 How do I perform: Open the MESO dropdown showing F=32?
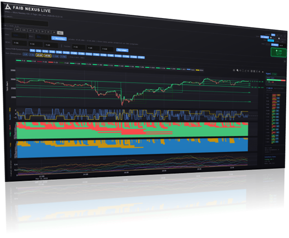(35, 44)
